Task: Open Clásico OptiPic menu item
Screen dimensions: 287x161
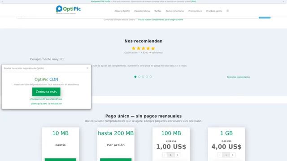Action: 122,11
